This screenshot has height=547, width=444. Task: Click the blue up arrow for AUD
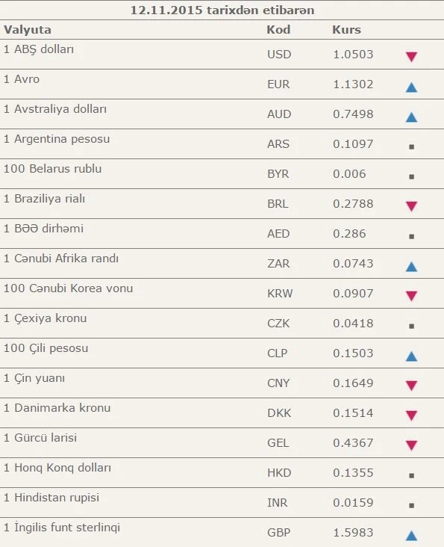point(411,117)
